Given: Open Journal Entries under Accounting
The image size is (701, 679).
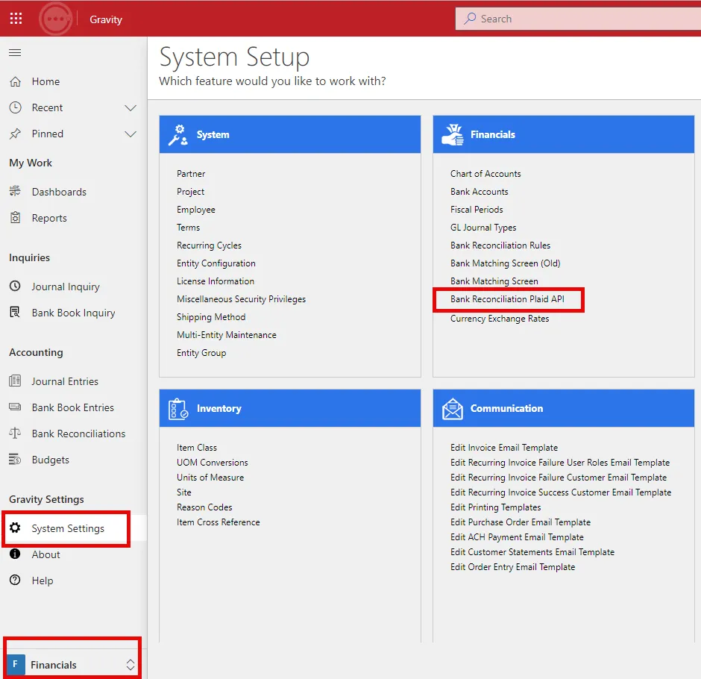Looking at the screenshot, I should tap(65, 381).
